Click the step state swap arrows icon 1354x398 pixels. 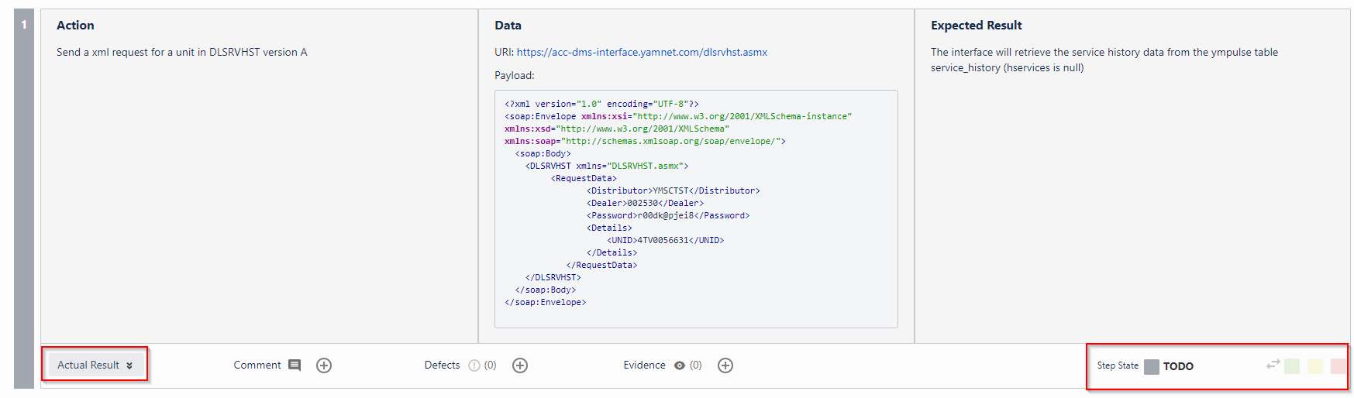(x=1273, y=364)
